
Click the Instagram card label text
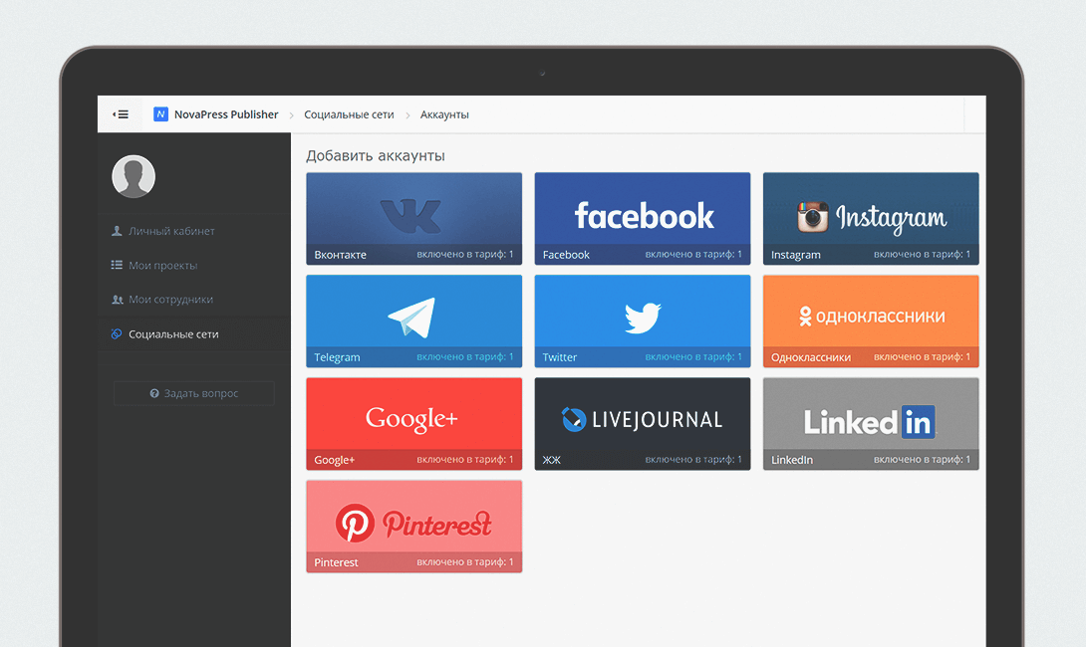pos(796,255)
